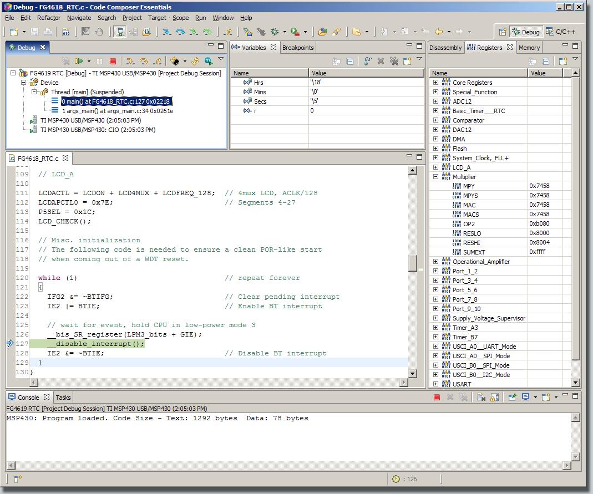593x494 pixels.
Task: Switch to the C/C++ perspective
Action: pos(561,32)
